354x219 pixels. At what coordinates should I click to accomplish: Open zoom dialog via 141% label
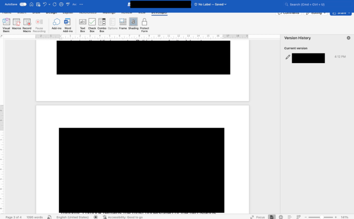pyautogui.click(x=345, y=217)
